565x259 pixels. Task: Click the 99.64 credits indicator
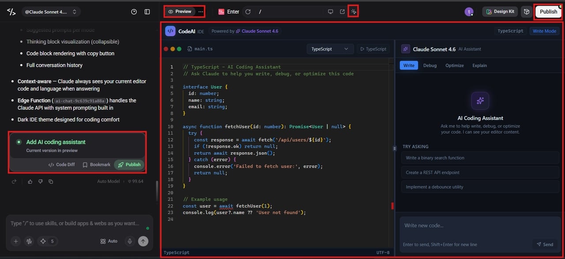click(x=136, y=181)
